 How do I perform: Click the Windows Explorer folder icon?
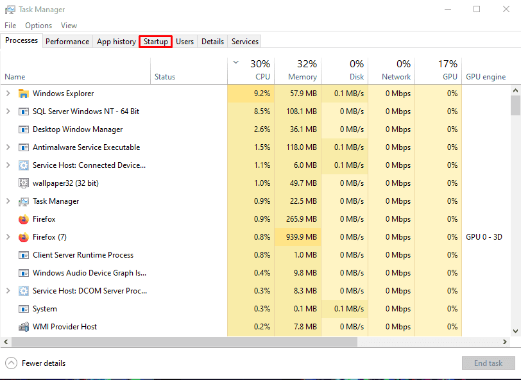tap(23, 94)
